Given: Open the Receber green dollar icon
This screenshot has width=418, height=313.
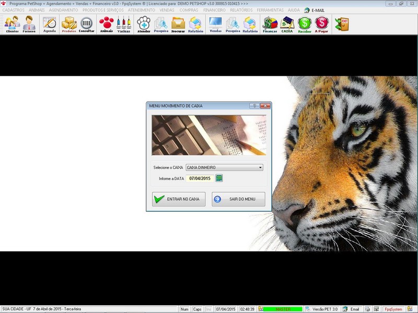Looking at the screenshot, I should (x=305, y=24).
